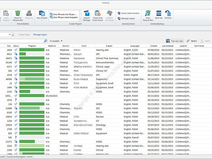Screen dimensions: 212x159
Task: Select the Clinical Trial, Summary subject cell
Action: pos(107,58)
